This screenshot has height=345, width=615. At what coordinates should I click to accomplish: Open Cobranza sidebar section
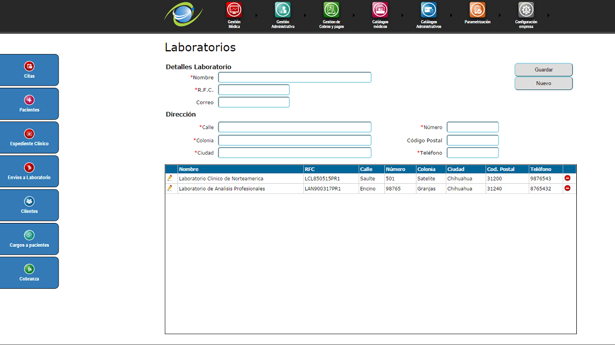(x=29, y=273)
